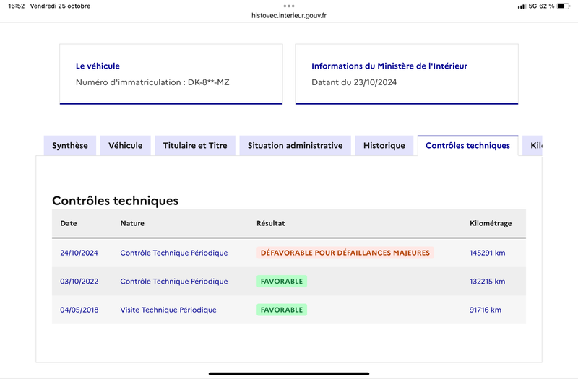Open the Synthèse tab
Image resolution: width=578 pixels, height=379 pixels.
tap(69, 146)
